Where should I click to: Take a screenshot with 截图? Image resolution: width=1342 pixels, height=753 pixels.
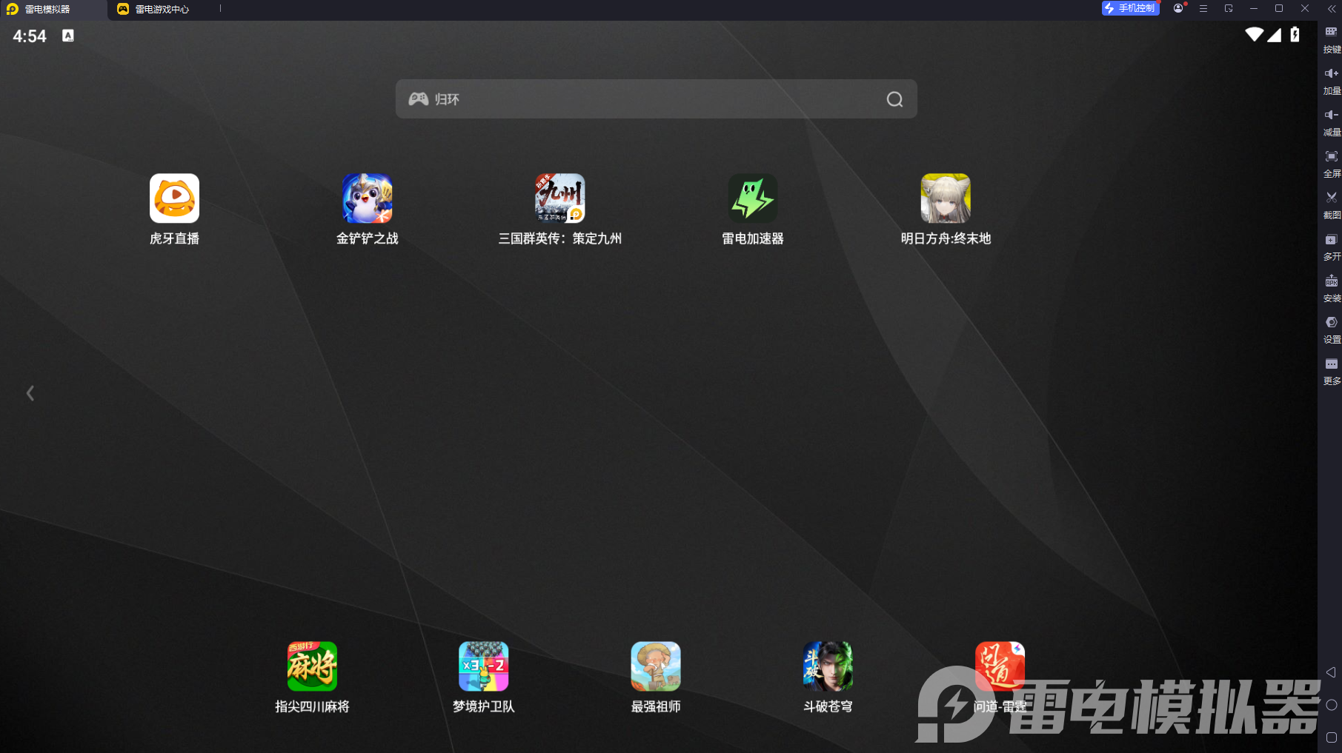1331,205
